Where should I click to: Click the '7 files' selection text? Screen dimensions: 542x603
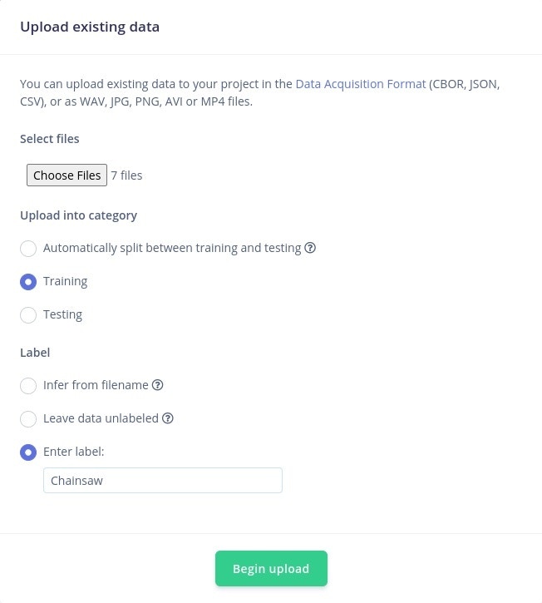[126, 175]
